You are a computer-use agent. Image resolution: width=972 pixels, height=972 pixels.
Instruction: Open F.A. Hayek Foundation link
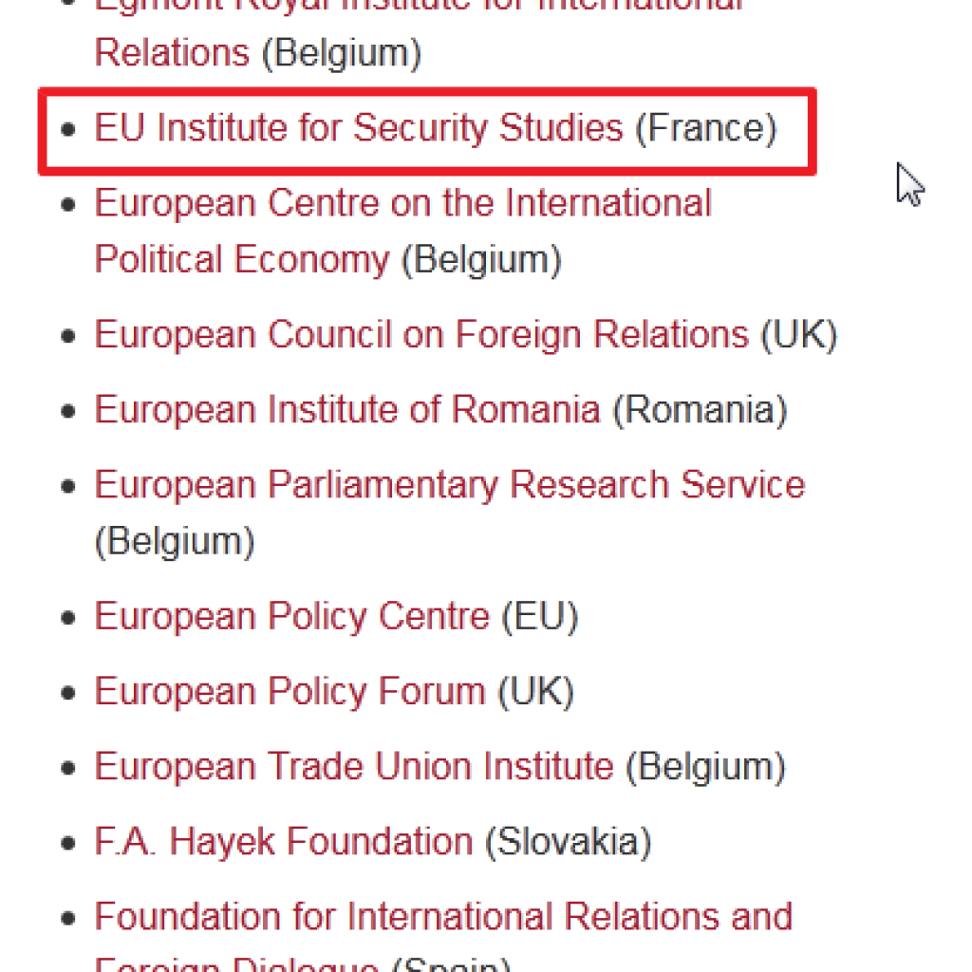(284, 841)
